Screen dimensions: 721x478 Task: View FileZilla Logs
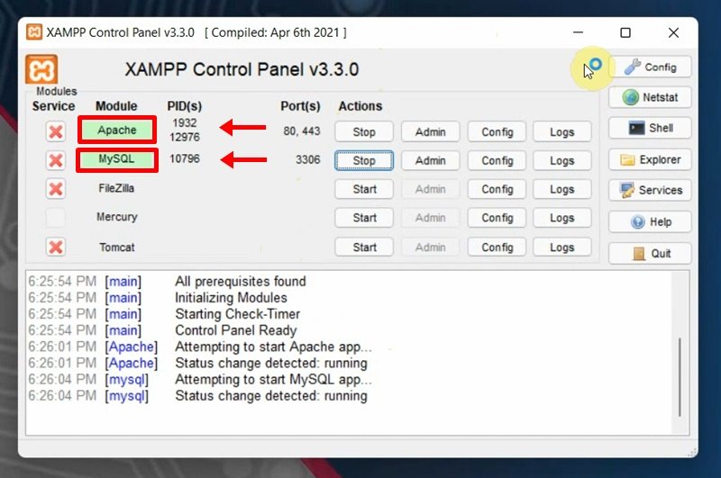coord(561,189)
